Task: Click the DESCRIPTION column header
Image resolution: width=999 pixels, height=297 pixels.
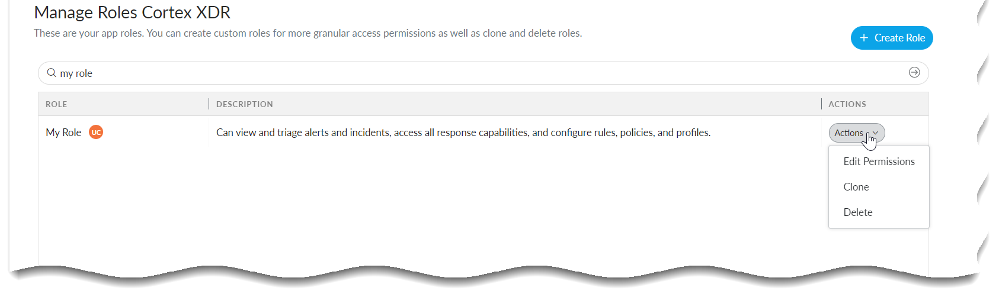Action: (245, 104)
